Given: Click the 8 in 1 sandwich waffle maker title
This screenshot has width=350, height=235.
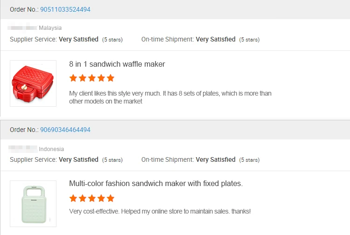Looking at the screenshot, I should tap(117, 64).
